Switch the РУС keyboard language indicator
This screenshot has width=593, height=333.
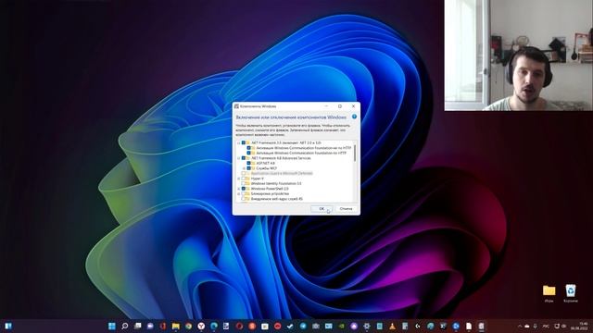coord(546,327)
